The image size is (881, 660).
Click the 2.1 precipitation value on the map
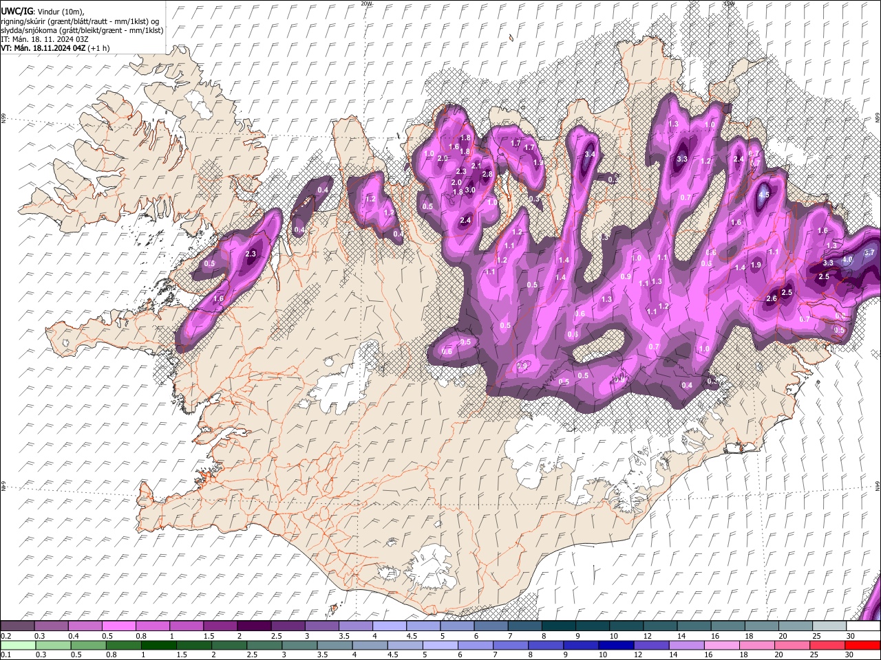click(476, 166)
